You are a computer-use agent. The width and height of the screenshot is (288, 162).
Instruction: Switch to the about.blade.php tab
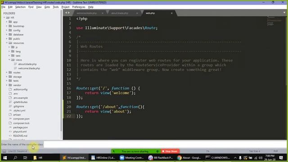click(120, 13)
